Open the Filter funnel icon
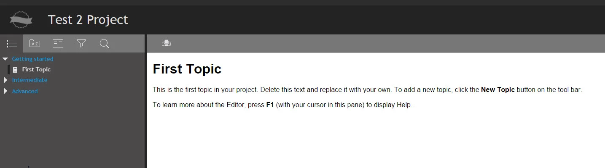The height and width of the screenshot is (168, 605). tap(81, 44)
